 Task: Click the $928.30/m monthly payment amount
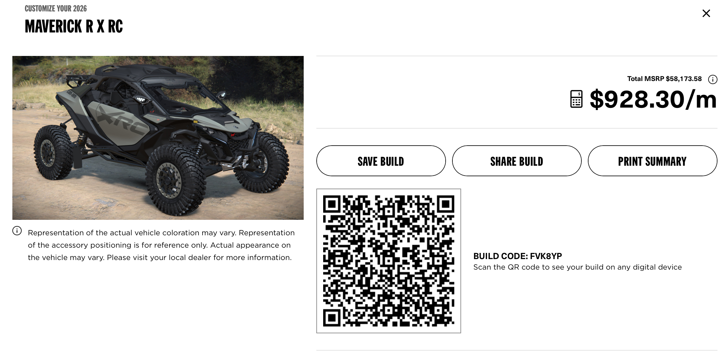point(653,100)
